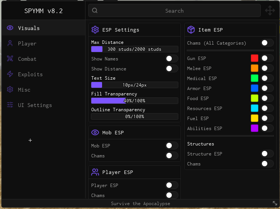Switch on Structure ESP
The width and height of the screenshot is (280, 209).
tap(267, 154)
